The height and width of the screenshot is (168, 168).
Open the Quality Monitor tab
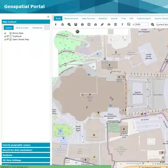(161, 18)
